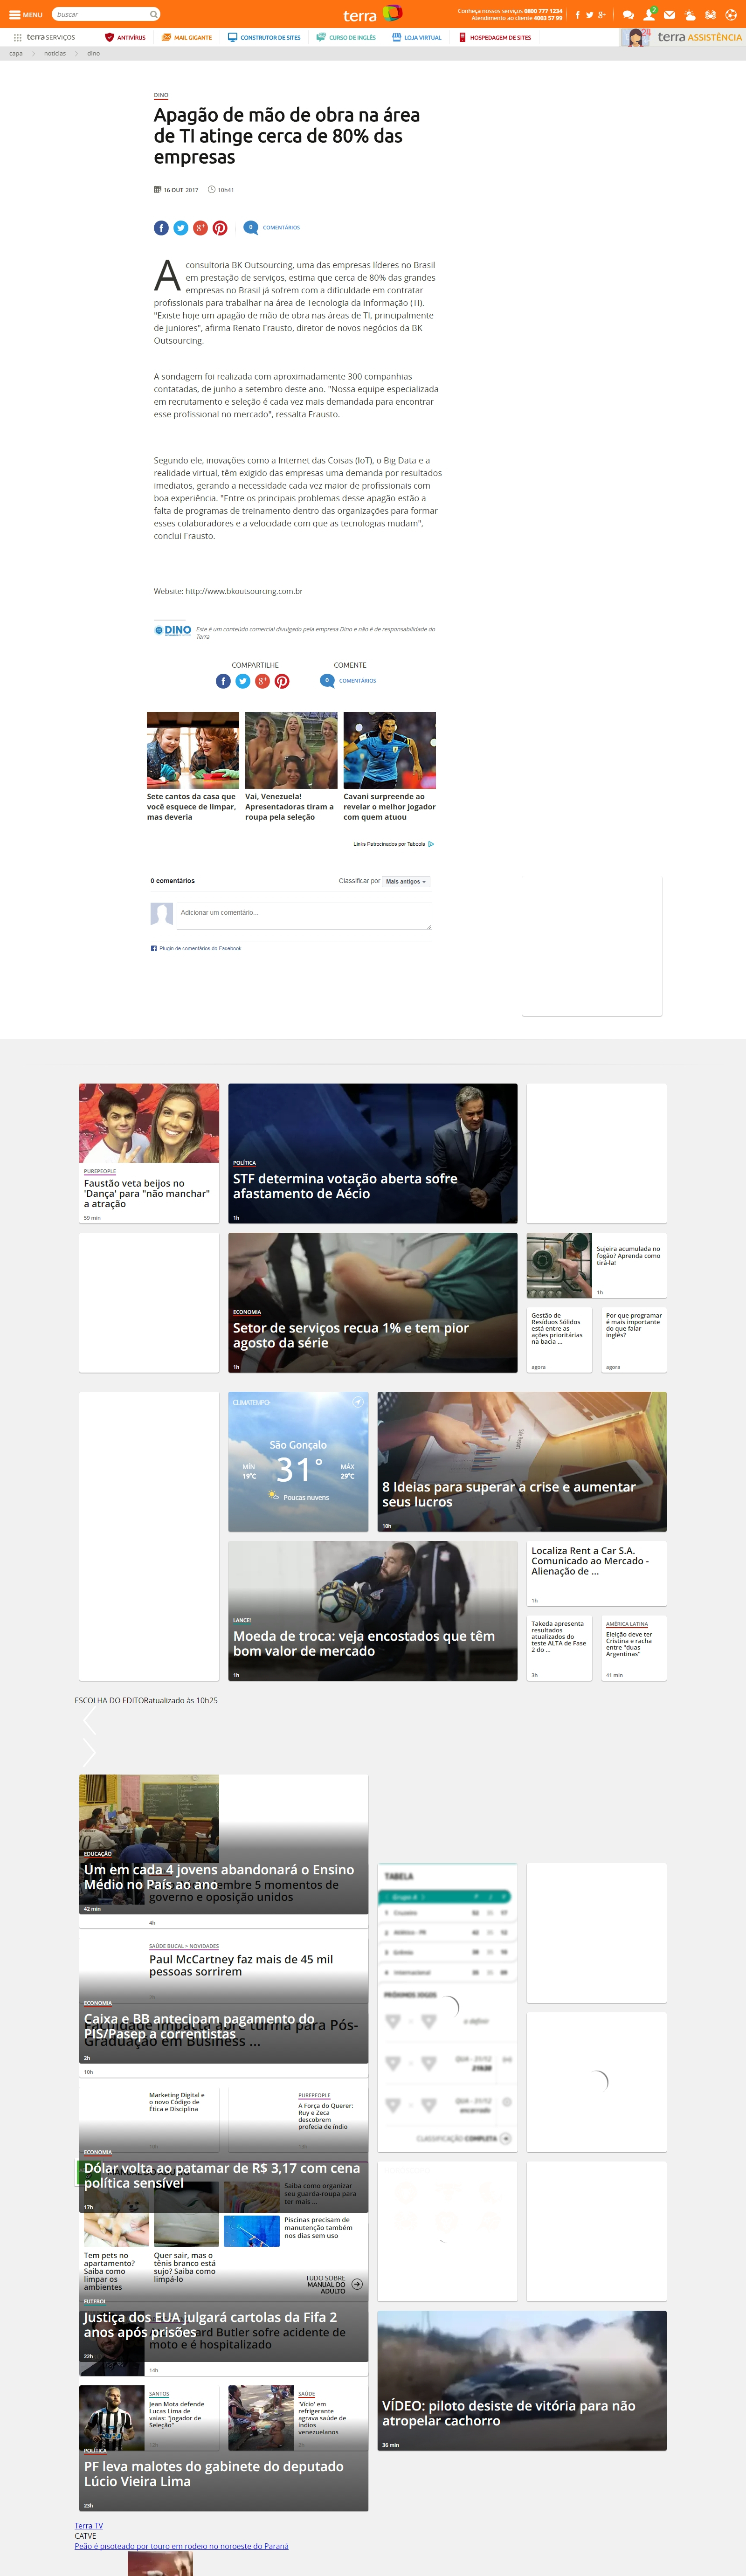The image size is (746, 2576).
Task: Click the 'notícias' breadcrumb link
Action: (x=55, y=54)
